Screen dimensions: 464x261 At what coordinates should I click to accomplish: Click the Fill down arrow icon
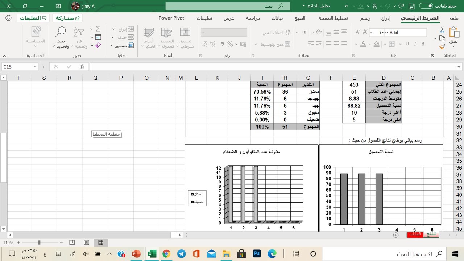coord(98,37)
